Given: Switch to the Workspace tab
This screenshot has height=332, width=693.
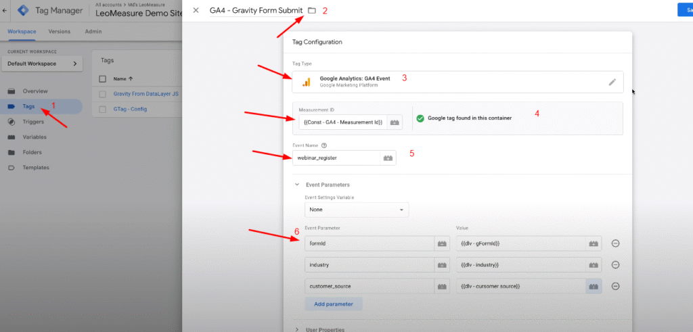Looking at the screenshot, I should point(22,31).
